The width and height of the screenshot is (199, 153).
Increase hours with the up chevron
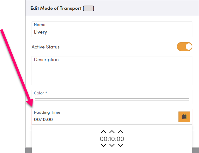point(104,132)
